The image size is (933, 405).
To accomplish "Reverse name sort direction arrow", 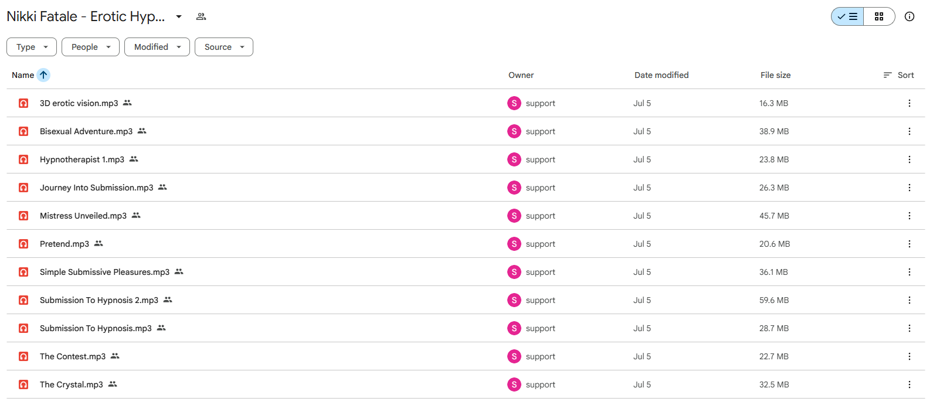I will tap(43, 75).
